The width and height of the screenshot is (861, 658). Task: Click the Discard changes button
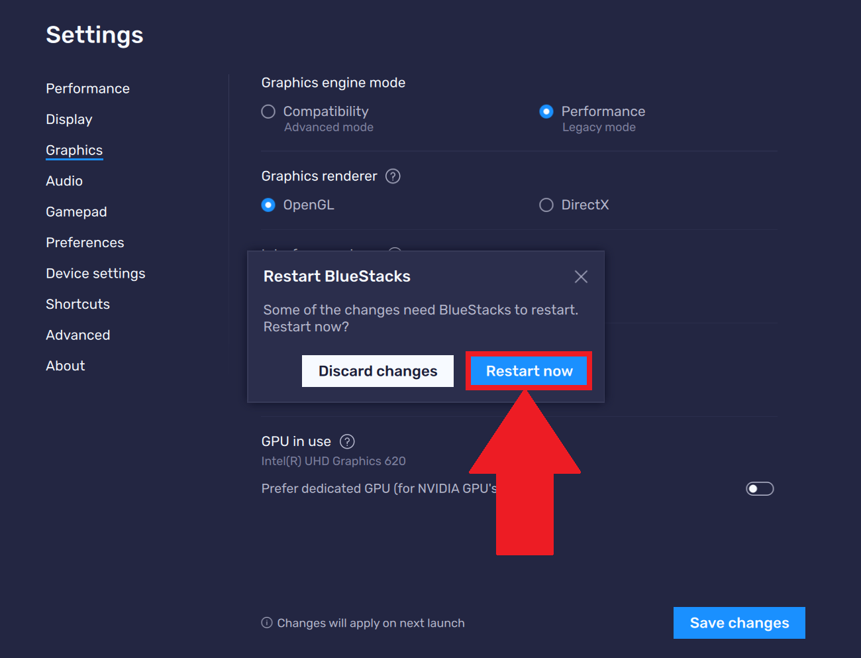tap(378, 371)
